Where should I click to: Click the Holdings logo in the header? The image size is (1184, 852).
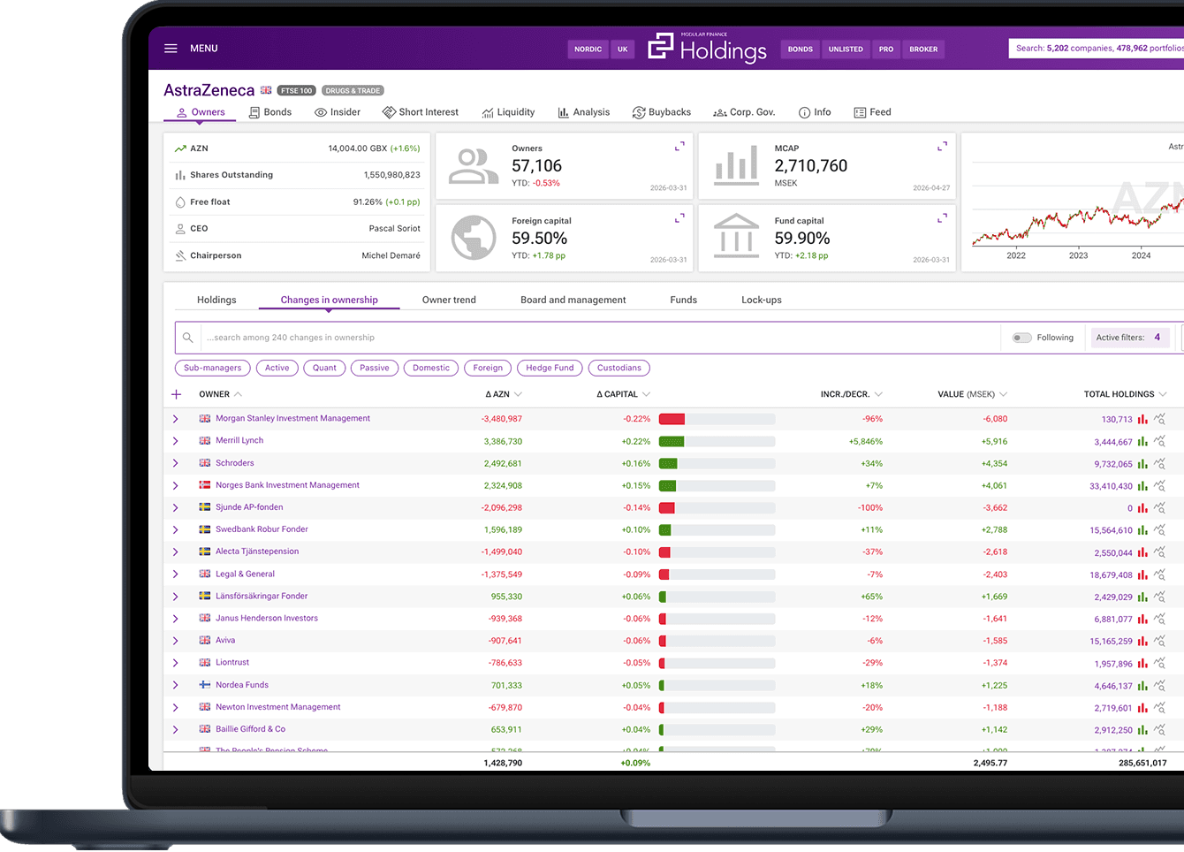707,49
